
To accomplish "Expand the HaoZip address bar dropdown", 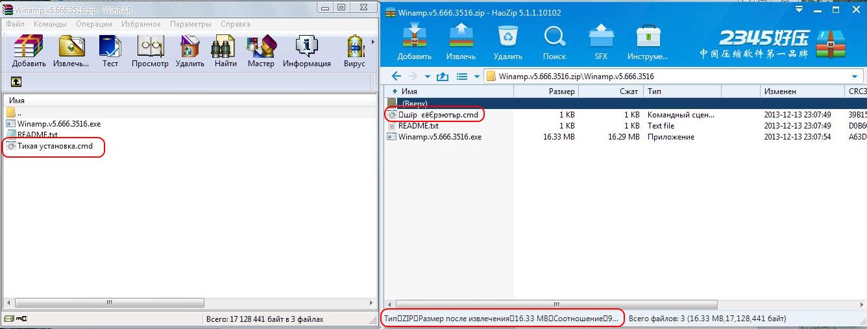I will click(x=853, y=77).
